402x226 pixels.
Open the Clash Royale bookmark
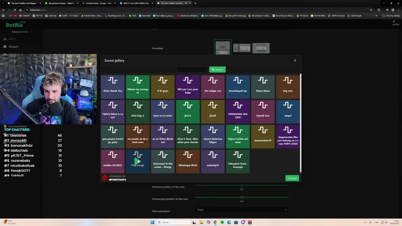[x=354, y=16]
